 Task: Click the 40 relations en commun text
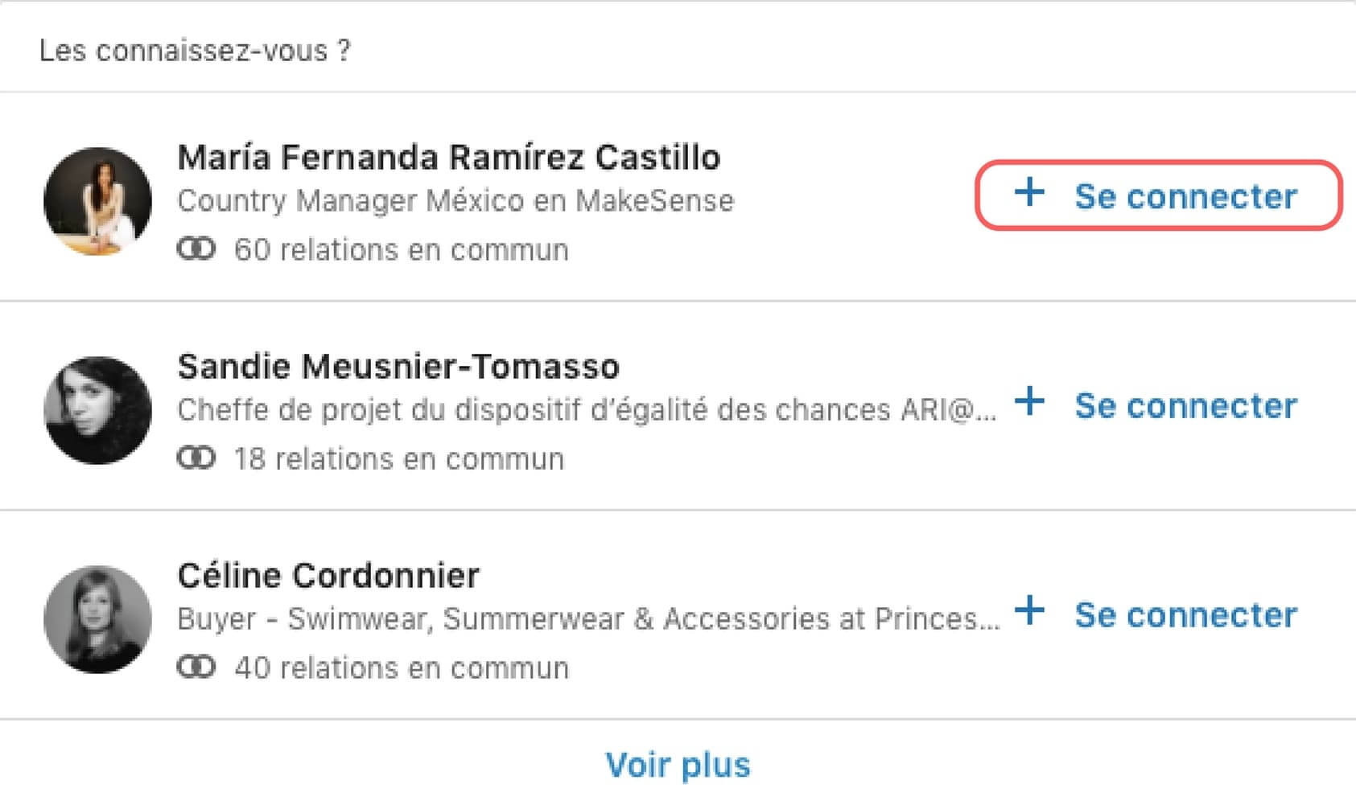402,667
